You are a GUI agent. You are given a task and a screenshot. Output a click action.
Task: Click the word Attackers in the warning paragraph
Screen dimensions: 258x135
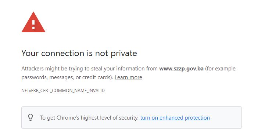(x=32, y=69)
